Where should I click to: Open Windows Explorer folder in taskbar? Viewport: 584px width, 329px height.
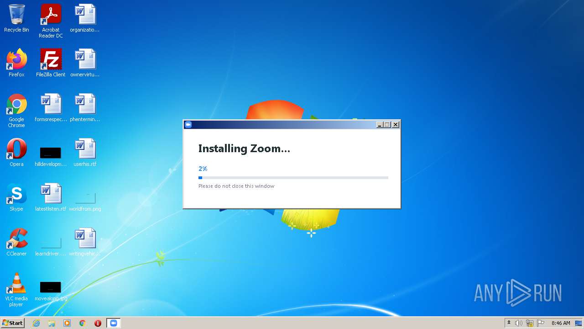click(52, 323)
